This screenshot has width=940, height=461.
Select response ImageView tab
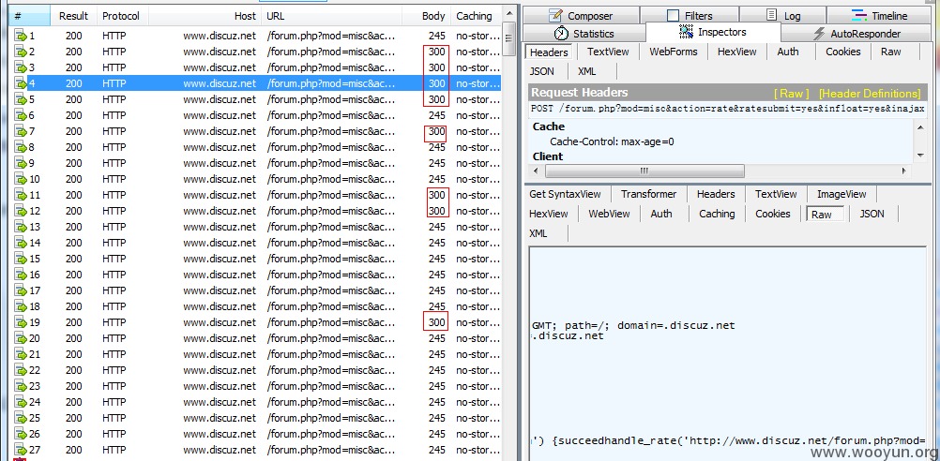[841, 194]
